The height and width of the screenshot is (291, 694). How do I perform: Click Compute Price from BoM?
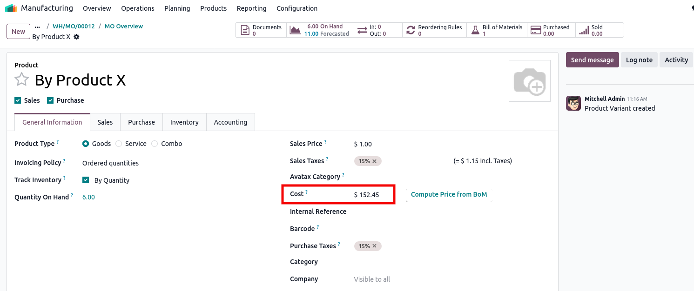(449, 194)
